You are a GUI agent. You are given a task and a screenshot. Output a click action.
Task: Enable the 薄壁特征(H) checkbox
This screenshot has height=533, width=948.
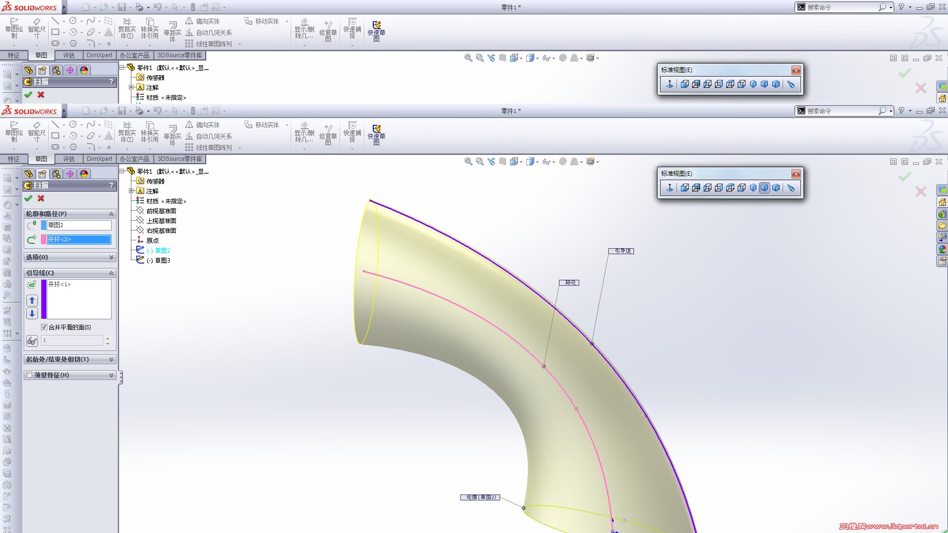tap(29, 375)
